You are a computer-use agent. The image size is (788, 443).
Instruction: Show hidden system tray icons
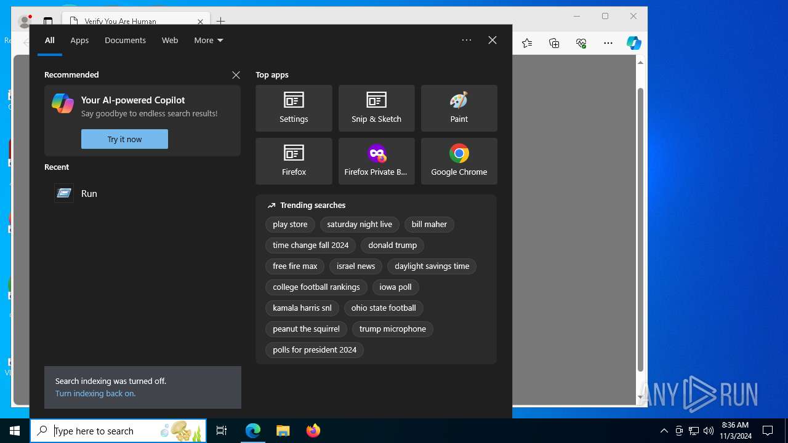click(x=664, y=431)
